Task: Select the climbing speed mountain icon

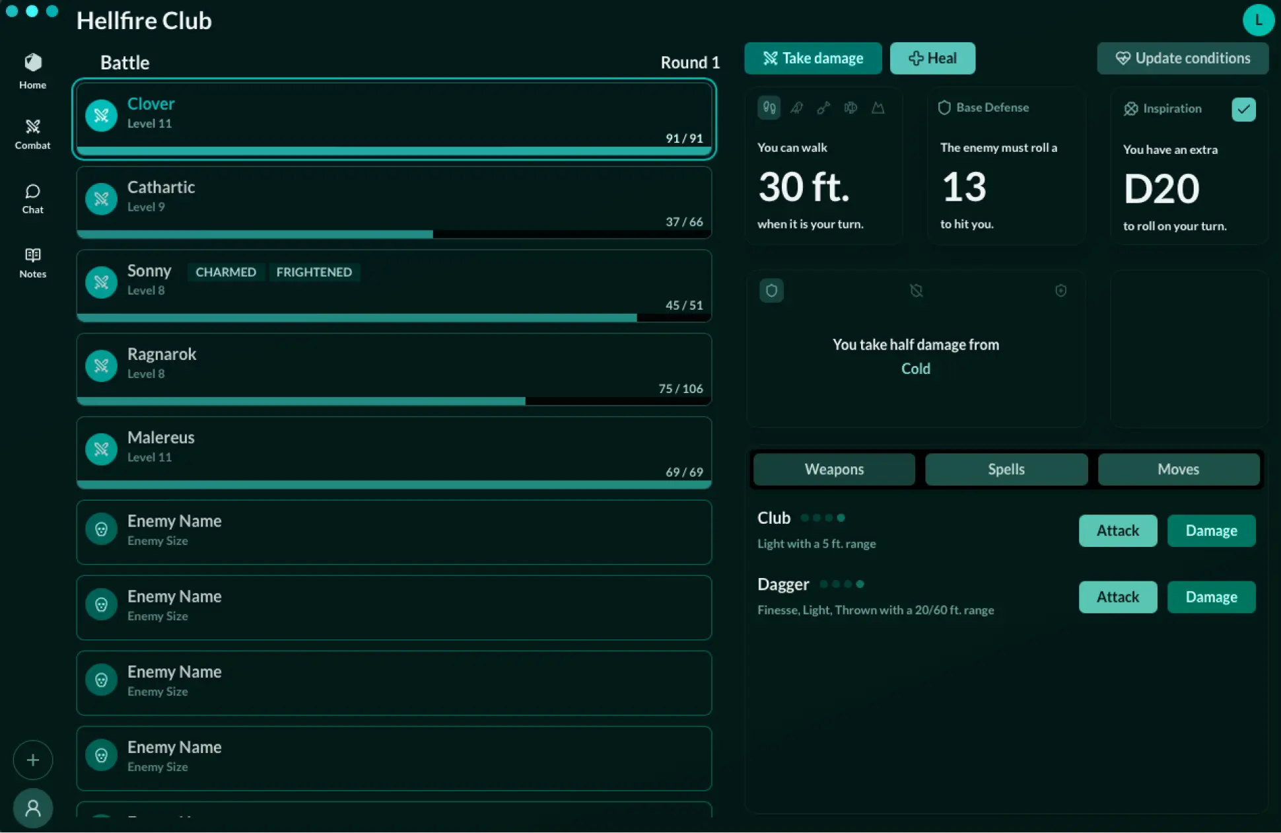Action: (878, 108)
